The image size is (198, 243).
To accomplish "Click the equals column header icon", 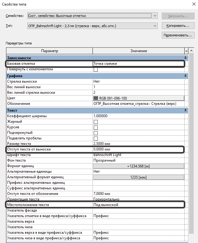I will pos(186,51).
